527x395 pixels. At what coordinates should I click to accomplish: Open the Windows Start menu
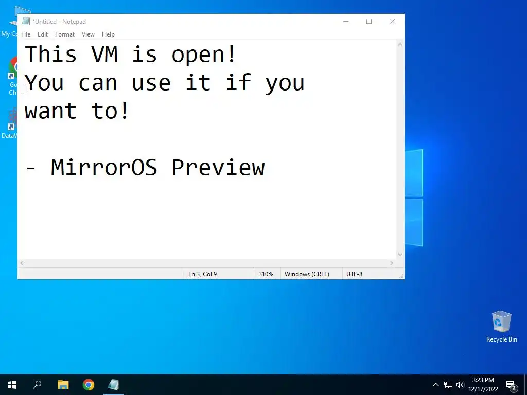12,385
